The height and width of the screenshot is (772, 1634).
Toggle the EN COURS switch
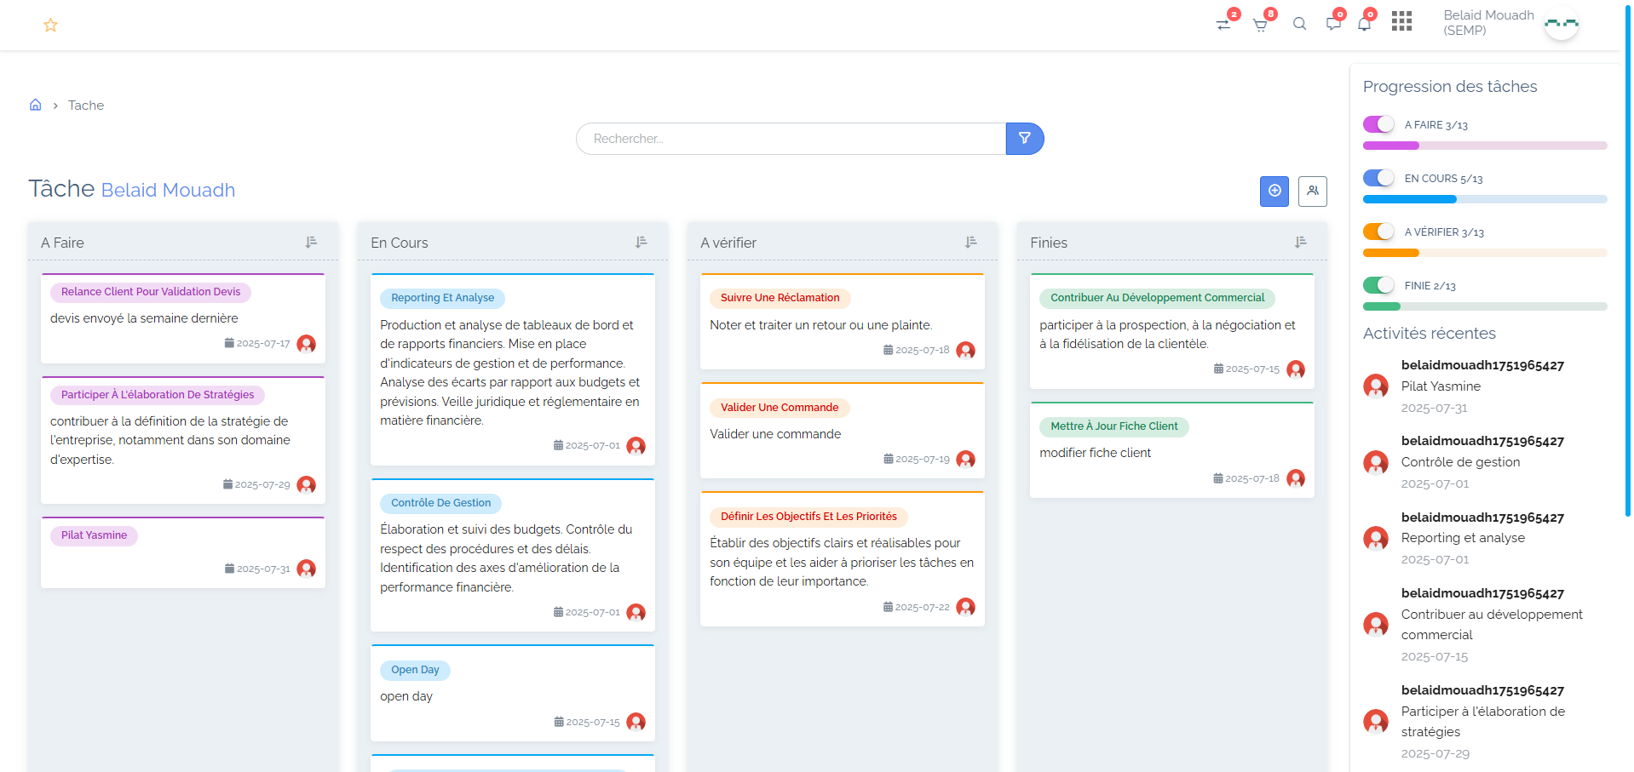pos(1378,178)
